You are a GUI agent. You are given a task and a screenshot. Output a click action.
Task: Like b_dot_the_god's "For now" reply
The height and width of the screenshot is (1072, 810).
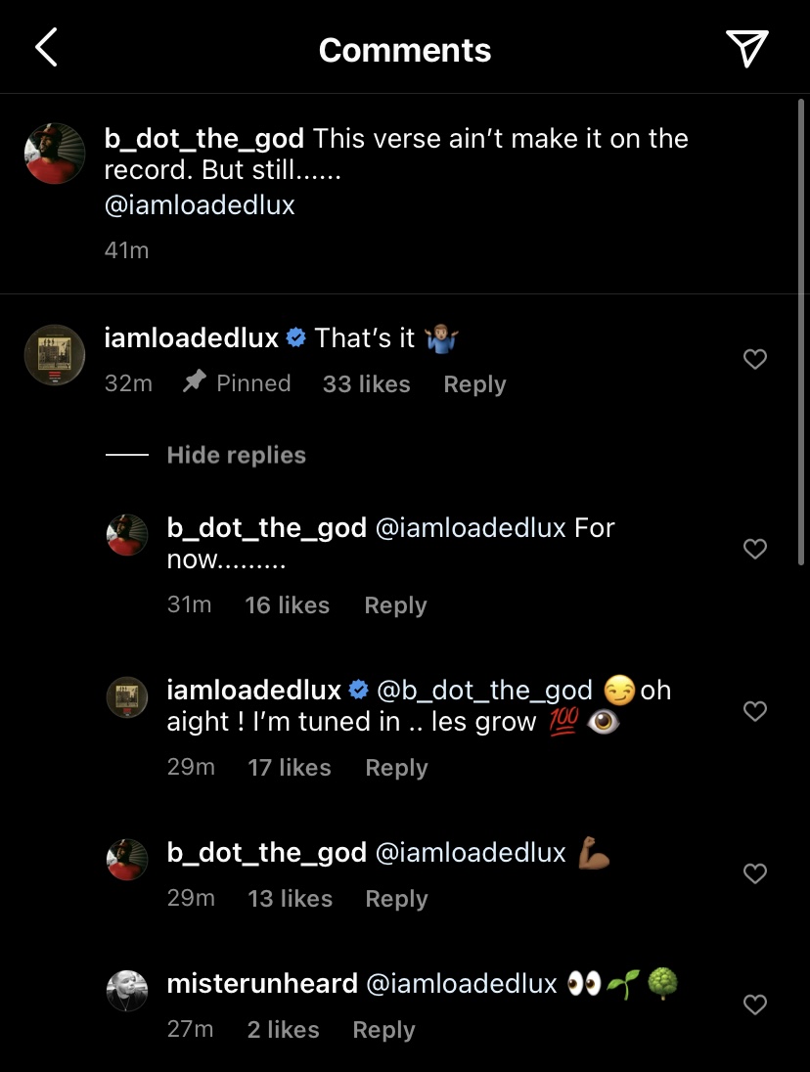coord(754,549)
